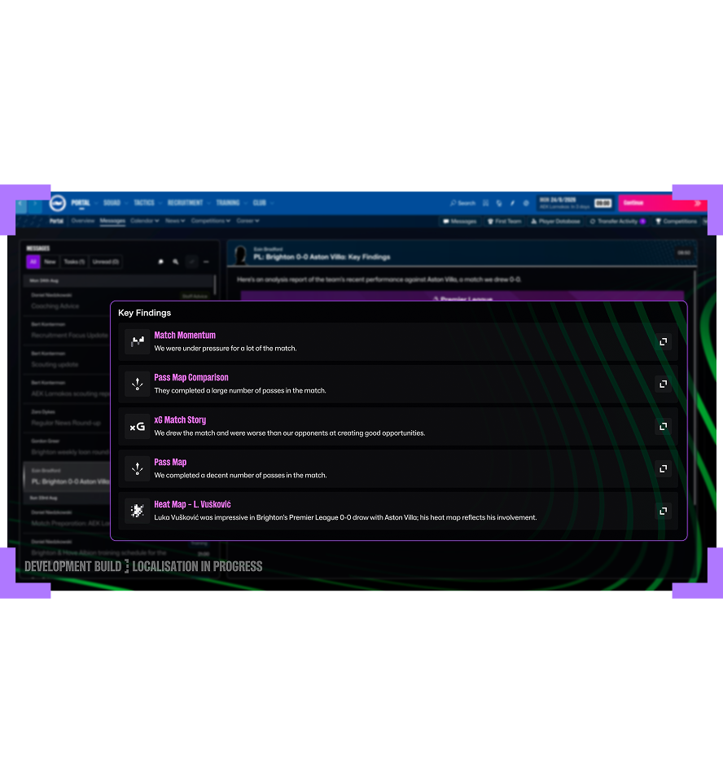Click the icon beside the Pass Map title
Image resolution: width=723 pixels, height=782 pixels.
tap(137, 469)
